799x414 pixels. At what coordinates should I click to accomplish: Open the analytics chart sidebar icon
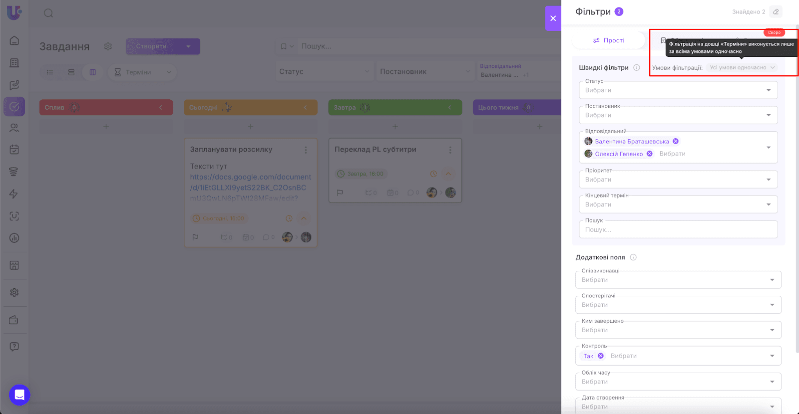point(14,238)
